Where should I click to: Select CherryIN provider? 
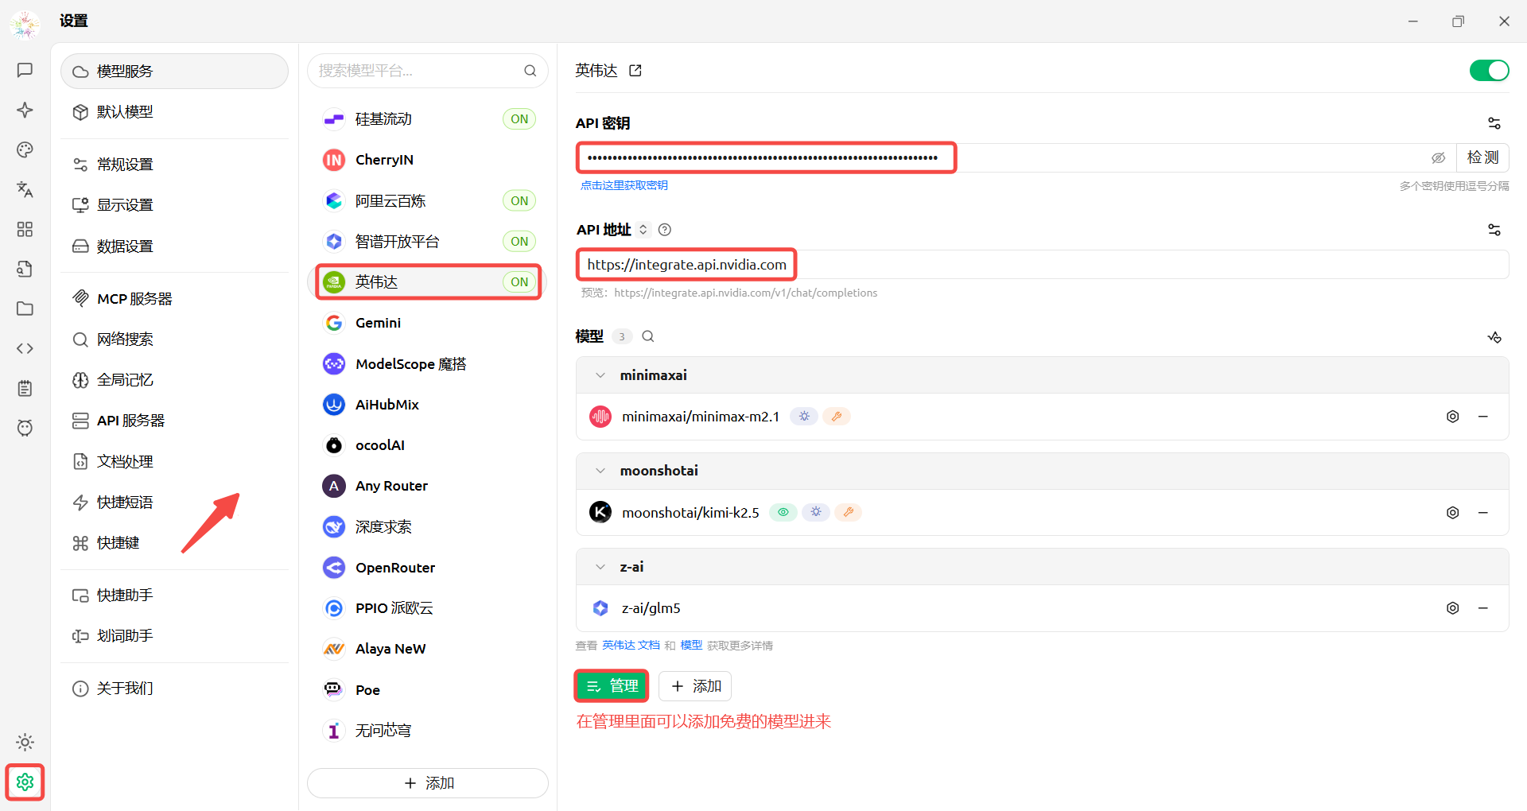[428, 160]
